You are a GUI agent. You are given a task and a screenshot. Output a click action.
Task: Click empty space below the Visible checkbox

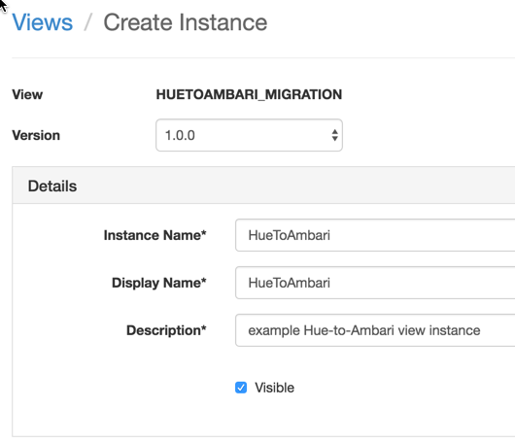point(262,416)
